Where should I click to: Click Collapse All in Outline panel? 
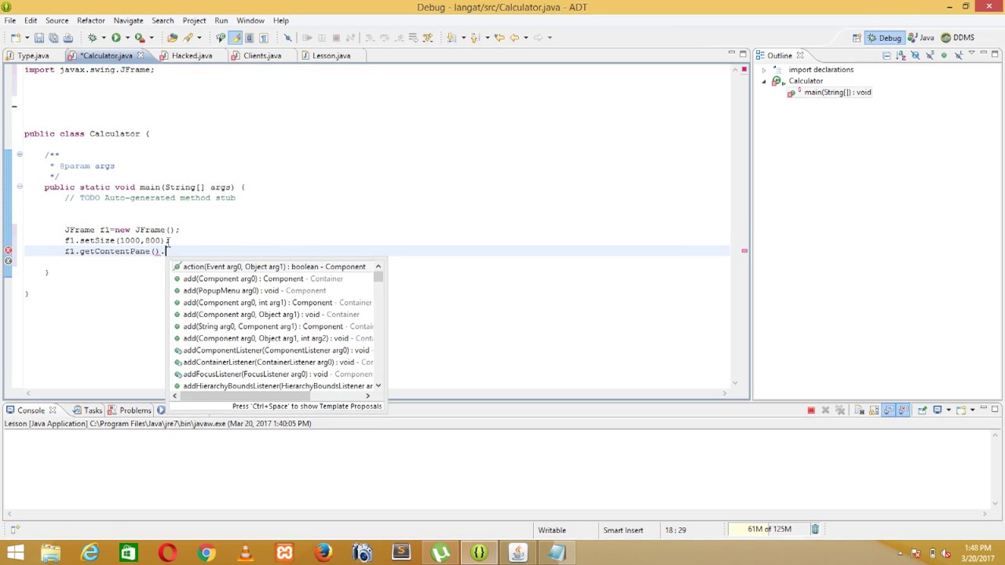point(886,56)
